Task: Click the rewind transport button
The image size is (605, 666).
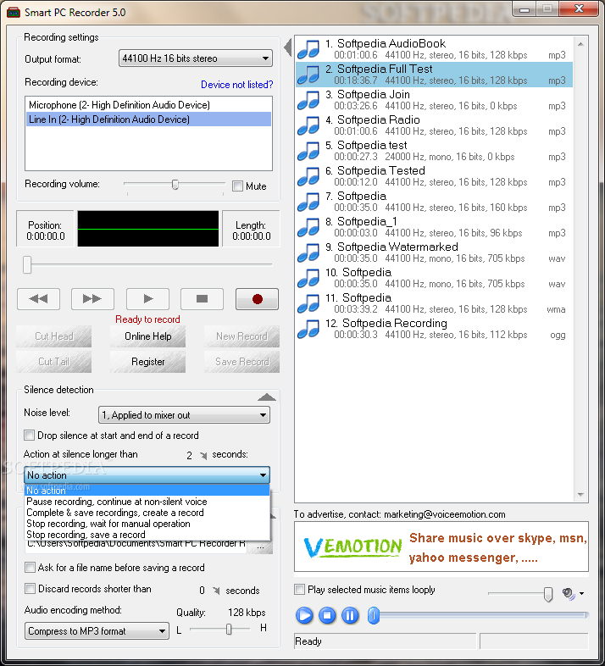Action: [38, 299]
